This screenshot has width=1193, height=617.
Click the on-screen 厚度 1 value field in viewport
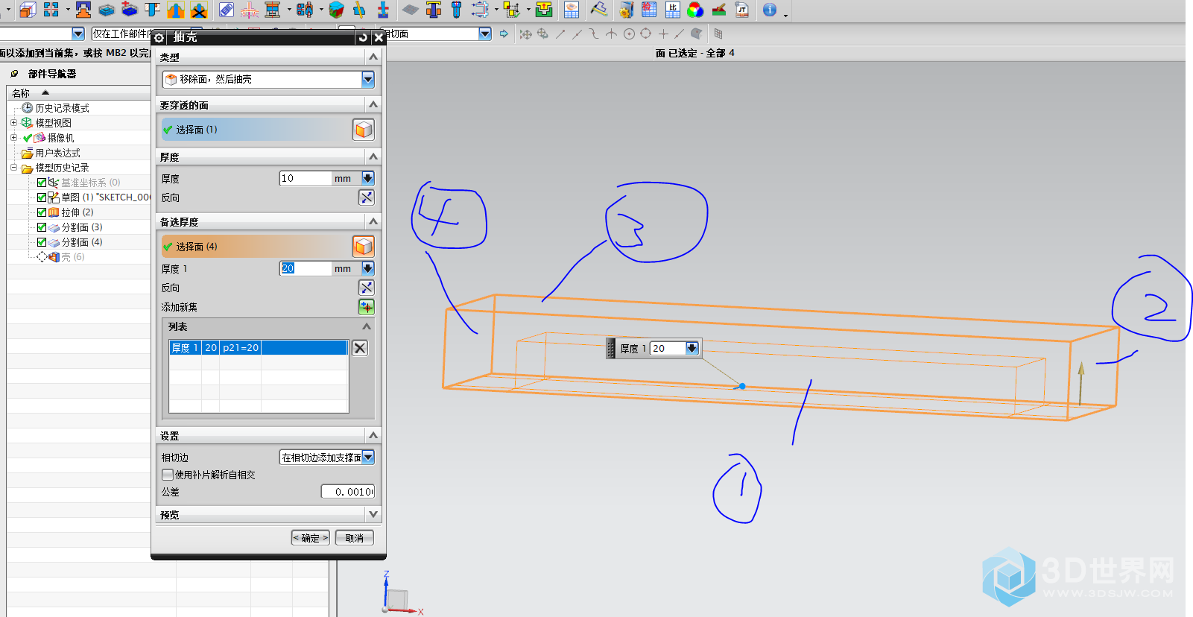(x=667, y=348)
